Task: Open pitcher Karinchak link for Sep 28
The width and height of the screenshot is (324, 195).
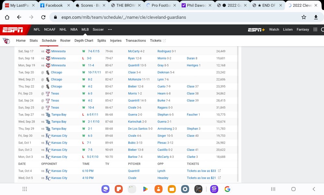Action: [135, 122]
